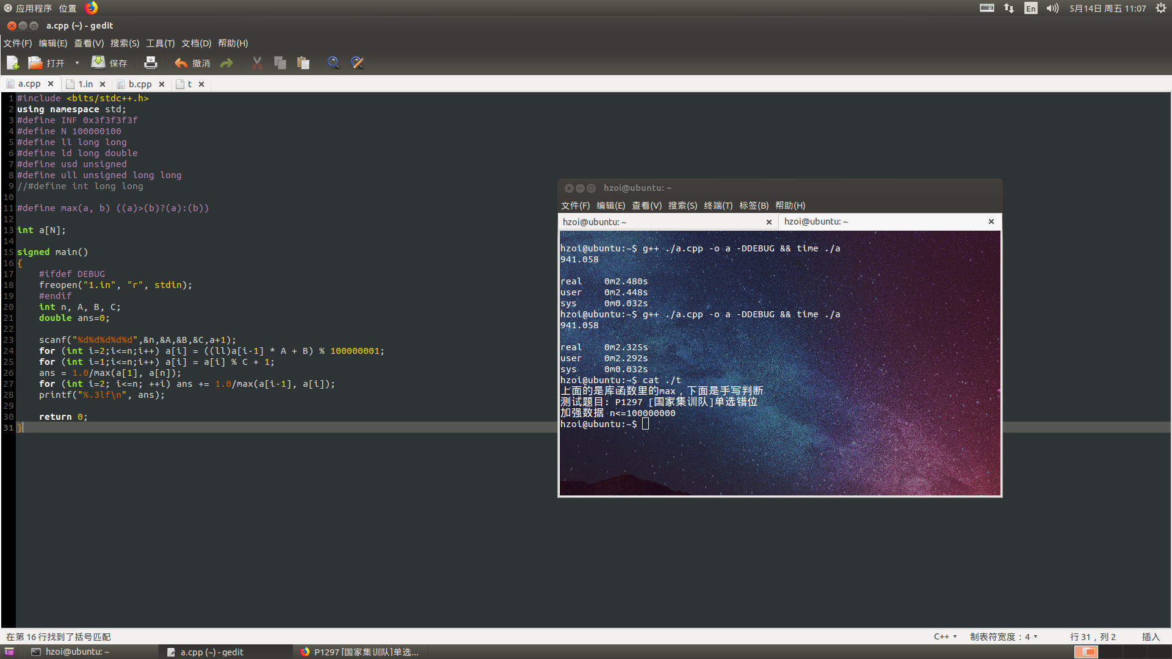Open the 制表符宽度 tab width dropdown
Image resolution: width=1172 pixels, height=659 pixels.
click(1004, 636)
